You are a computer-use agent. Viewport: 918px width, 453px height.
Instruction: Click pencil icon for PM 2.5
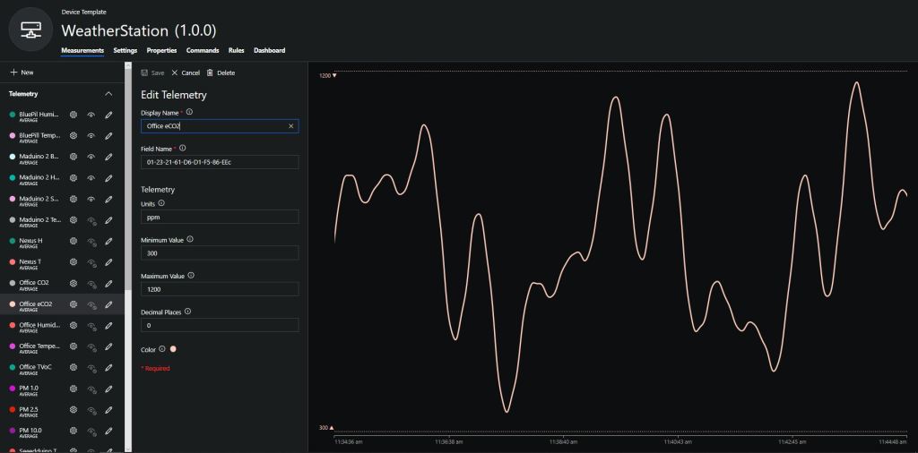click(108, 409)
